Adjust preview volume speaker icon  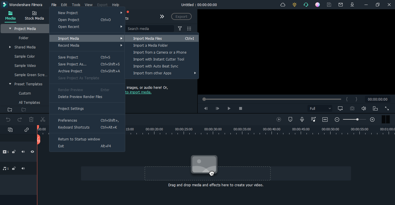[364, 108]
